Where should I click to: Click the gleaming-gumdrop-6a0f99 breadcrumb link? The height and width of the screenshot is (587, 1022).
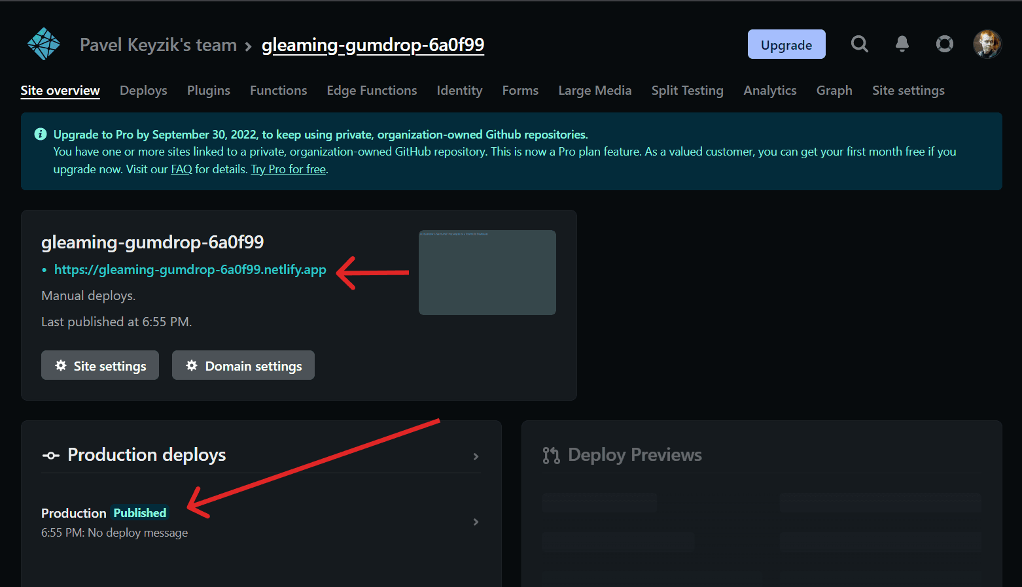373,45
